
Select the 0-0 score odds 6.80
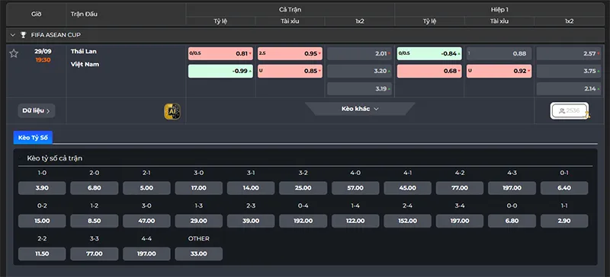point(512,221)
